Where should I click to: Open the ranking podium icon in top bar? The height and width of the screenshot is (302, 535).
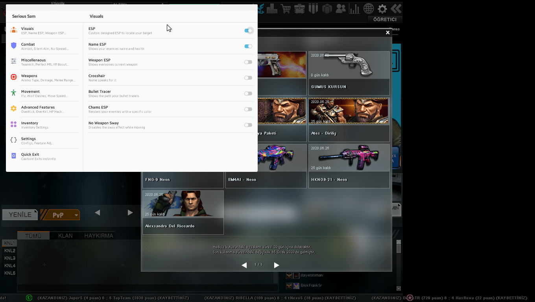point(272,8)
